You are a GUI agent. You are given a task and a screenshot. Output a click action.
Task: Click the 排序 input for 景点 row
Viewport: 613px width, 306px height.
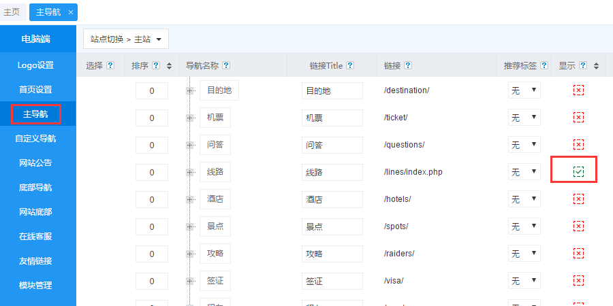[x=152, y=226]
